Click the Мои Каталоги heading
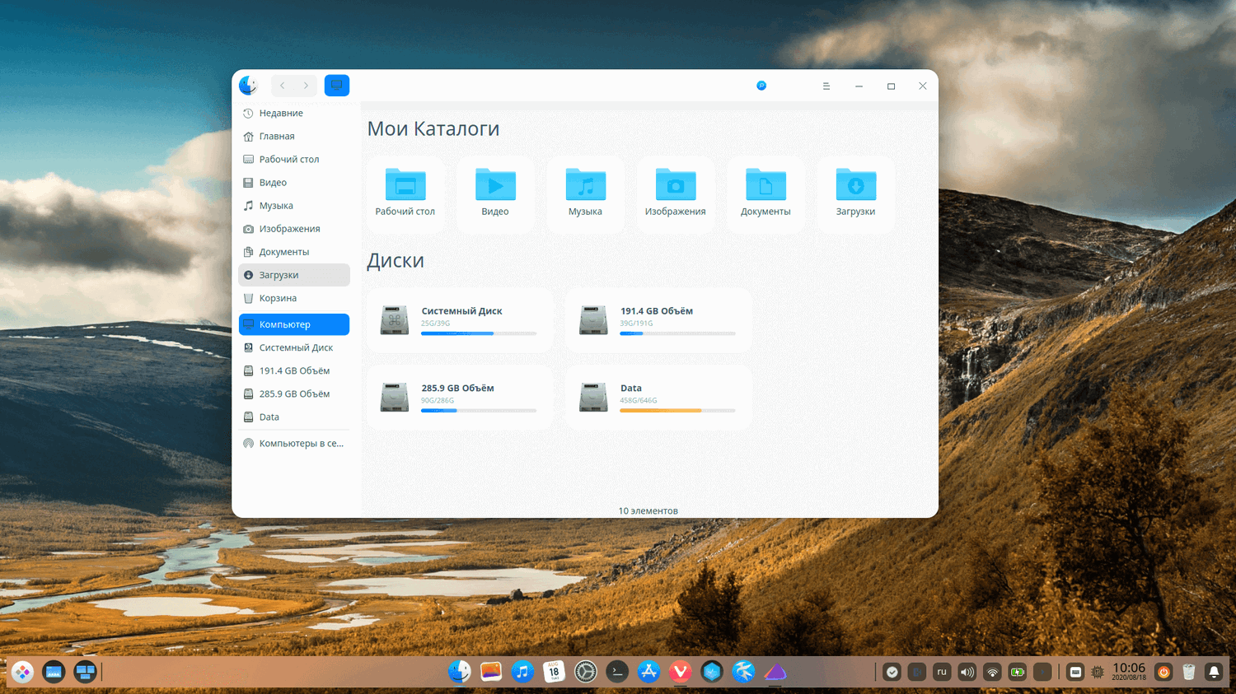The height and width of the screenshot is (694, 1236). (x=433, y=129)
